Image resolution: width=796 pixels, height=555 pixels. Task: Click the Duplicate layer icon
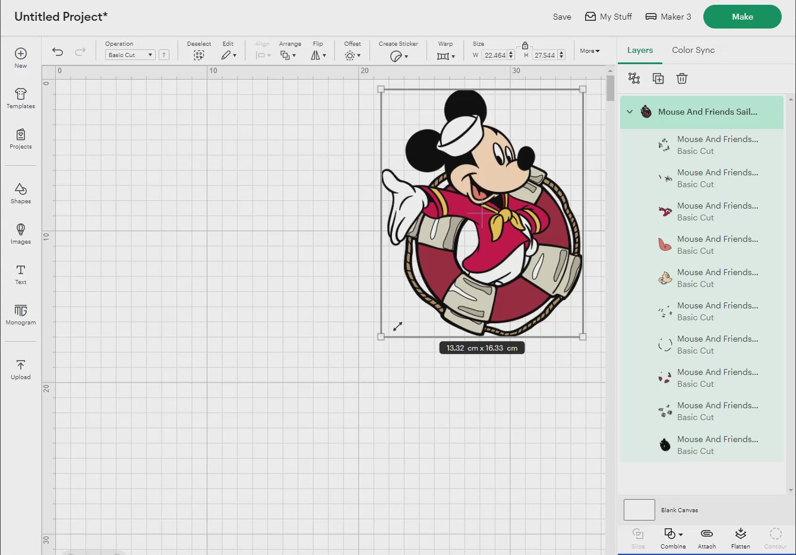tap(658, 78)
